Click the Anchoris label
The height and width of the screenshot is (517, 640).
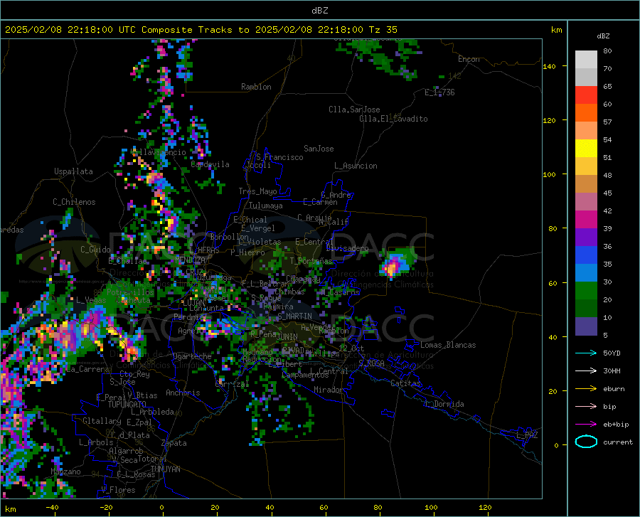(x=183, y=393)
